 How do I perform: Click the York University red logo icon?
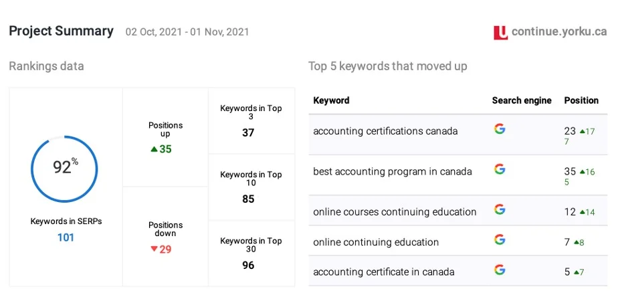(500, 32)
